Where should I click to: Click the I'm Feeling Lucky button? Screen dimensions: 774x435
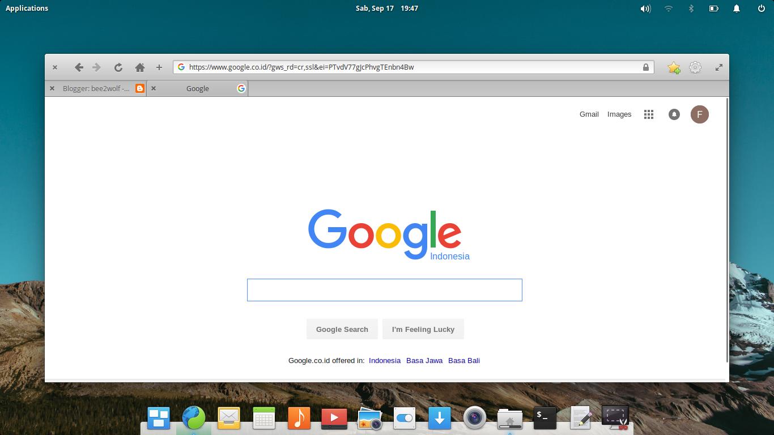423,329
